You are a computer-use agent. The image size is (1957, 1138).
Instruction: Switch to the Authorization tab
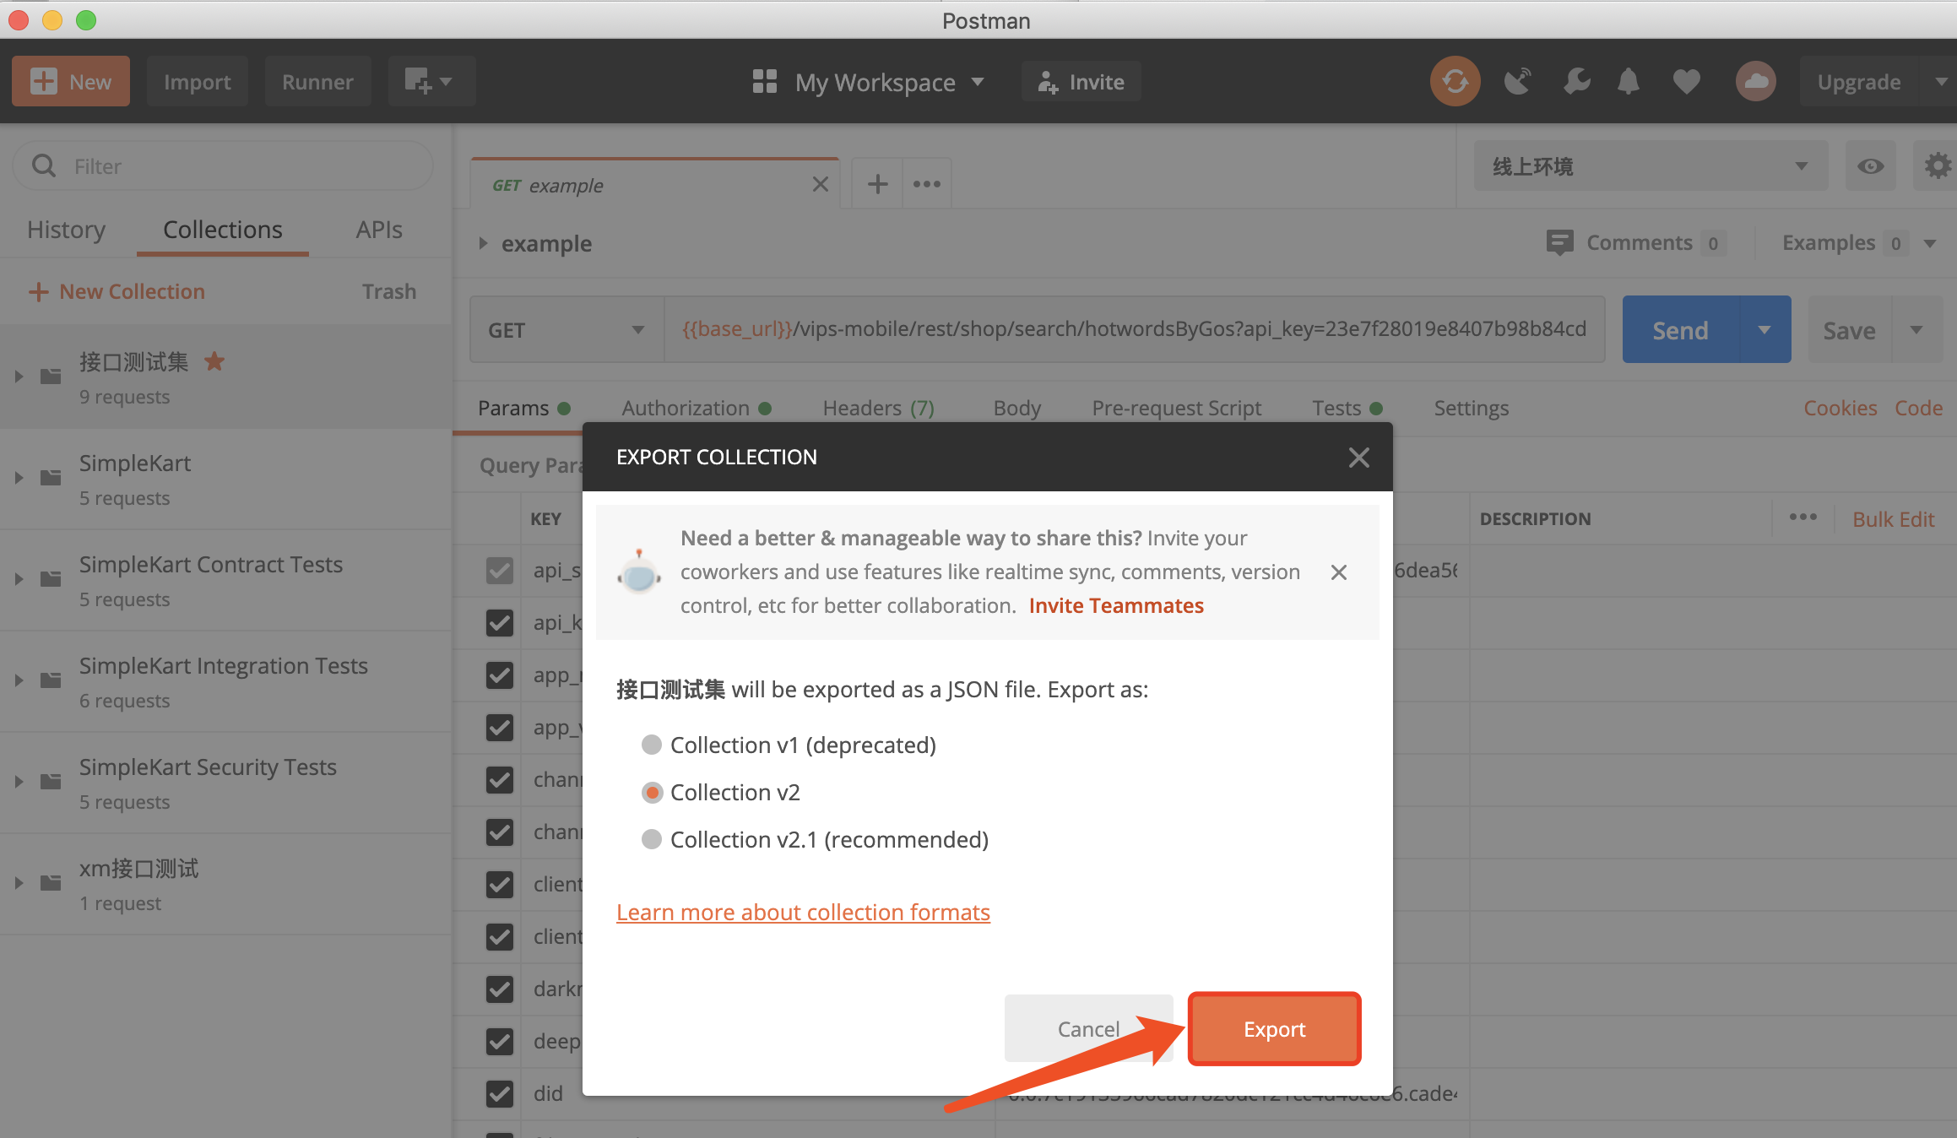click(x=684, y=406)
